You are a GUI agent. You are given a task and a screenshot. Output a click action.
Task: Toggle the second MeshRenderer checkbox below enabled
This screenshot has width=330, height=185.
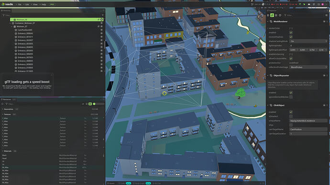[x=291, y=37]
